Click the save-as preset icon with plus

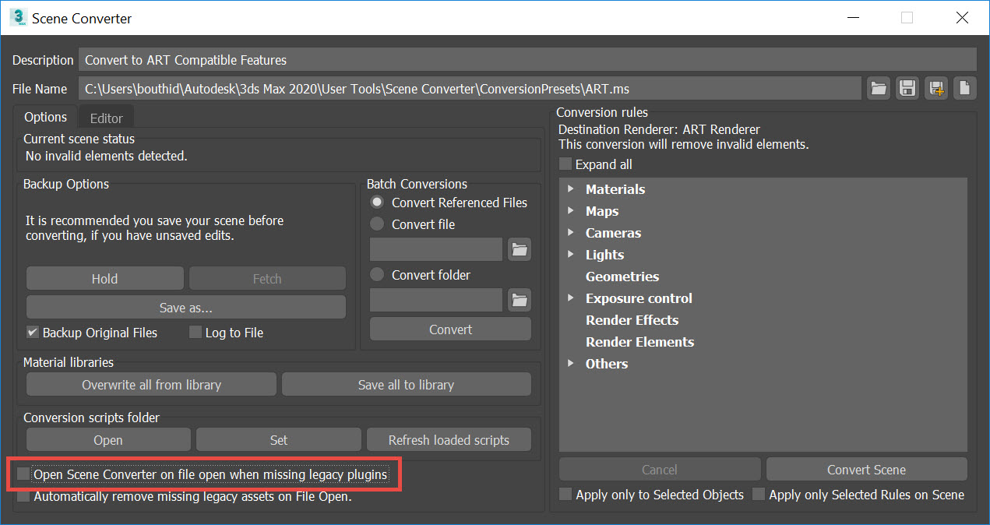pyautogui.click(x=935, y=89)
